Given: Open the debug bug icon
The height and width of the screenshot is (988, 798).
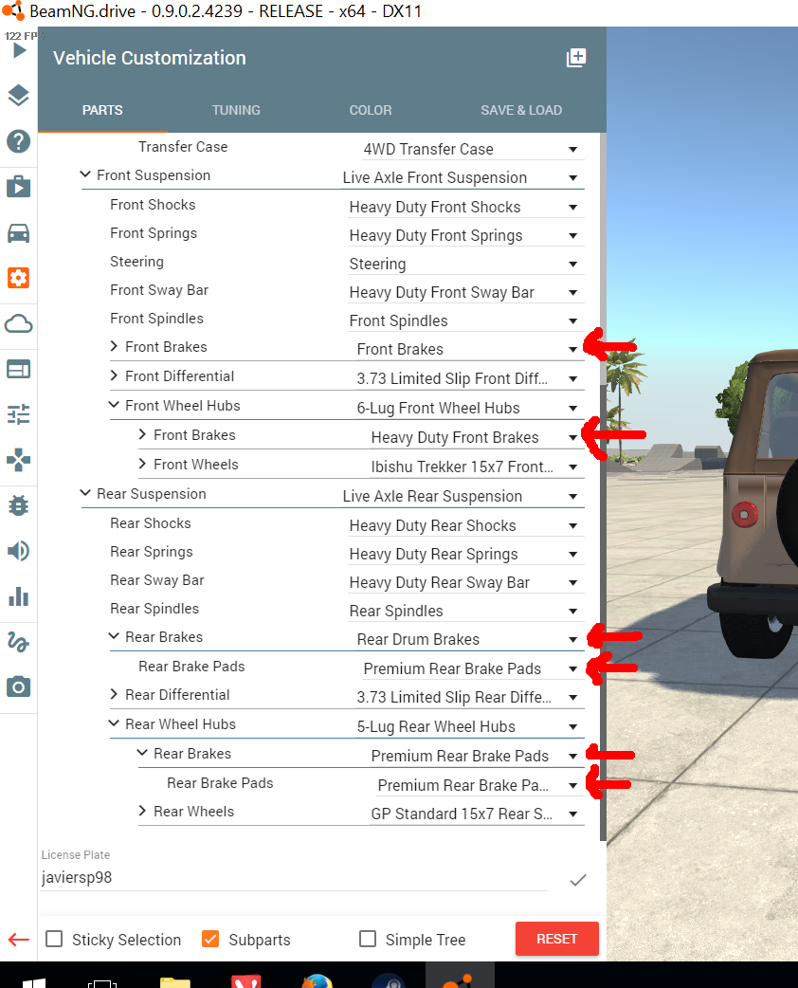Looking at the screenshot, I should (18, 505).
